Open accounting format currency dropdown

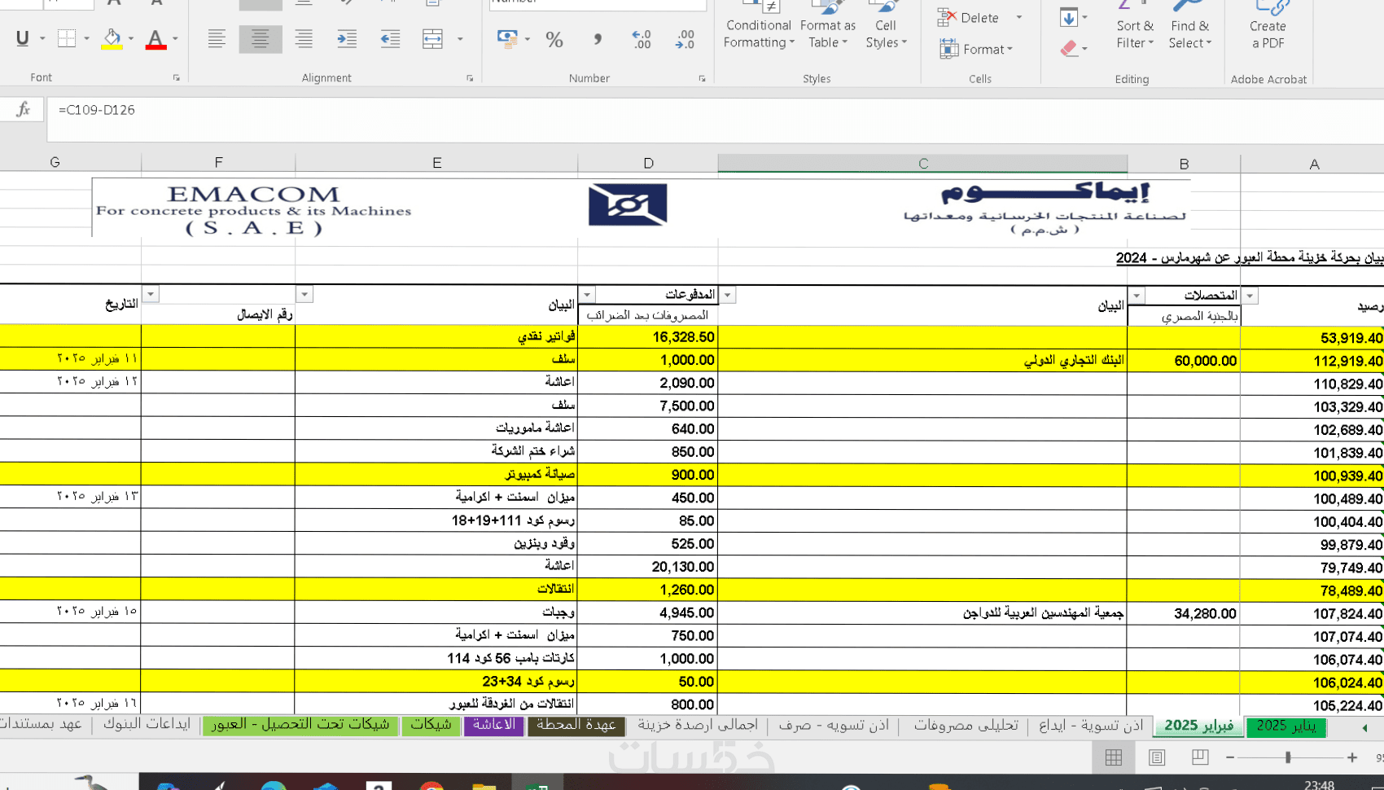coord(528,38)
